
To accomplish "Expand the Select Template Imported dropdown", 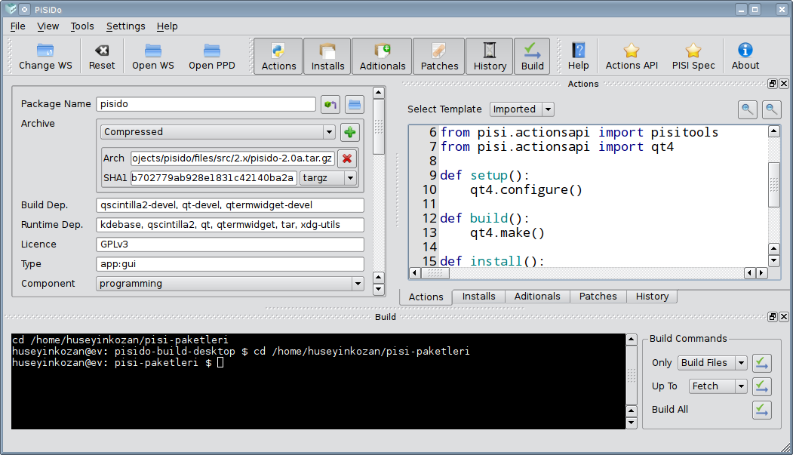I will [547, 109].
